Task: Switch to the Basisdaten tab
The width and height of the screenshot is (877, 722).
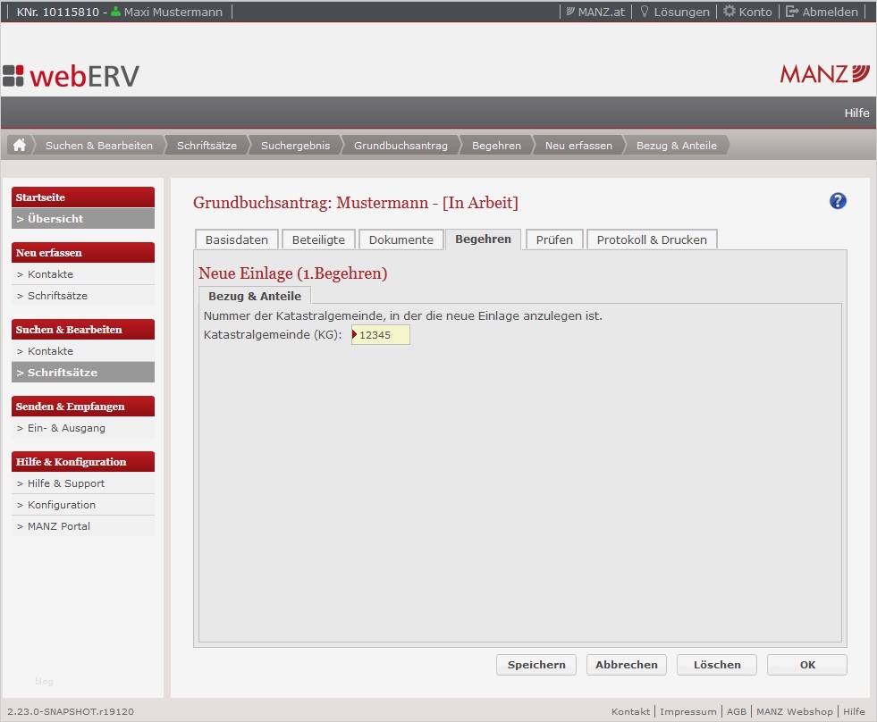Action: pos(237,239)
